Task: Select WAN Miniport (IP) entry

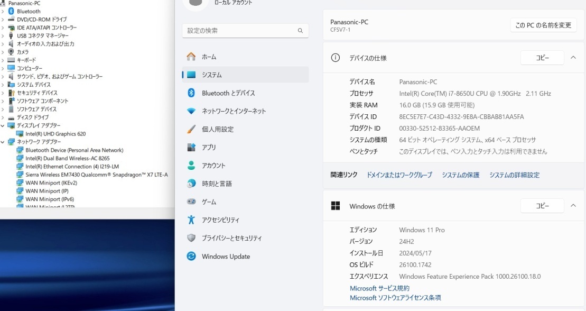Action: point(47,191)
